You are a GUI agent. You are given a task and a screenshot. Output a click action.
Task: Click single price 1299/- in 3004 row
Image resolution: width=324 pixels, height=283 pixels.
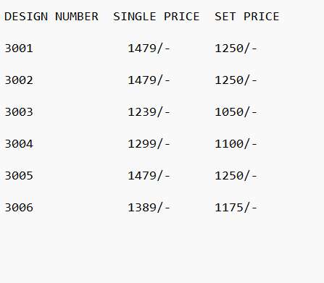pyautogui.click(x=149, y=144)
